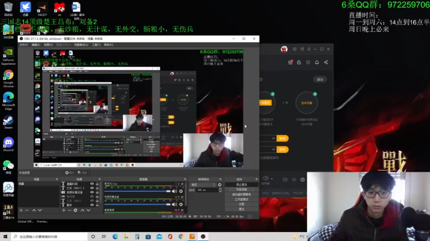Click the upper orange copy button in the assistant

(x=282, y=138)
